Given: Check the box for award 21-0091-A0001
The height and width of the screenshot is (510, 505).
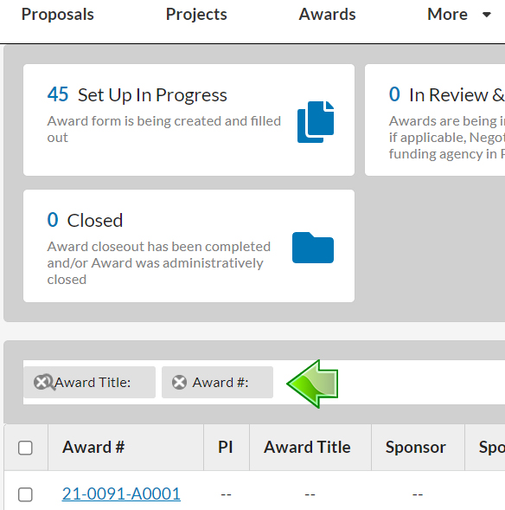Looking at the screenshot, I should [x=25, y=494].
